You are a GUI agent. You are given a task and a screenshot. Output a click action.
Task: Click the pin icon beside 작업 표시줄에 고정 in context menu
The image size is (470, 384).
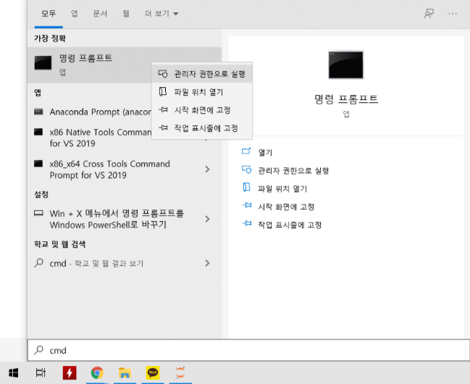pyautogui.click(x=163, y=128)
